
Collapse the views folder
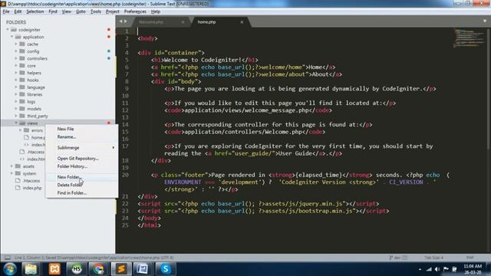tap(16, 123)
